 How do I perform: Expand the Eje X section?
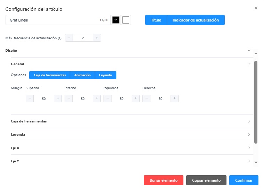click(x=249, y=148)
